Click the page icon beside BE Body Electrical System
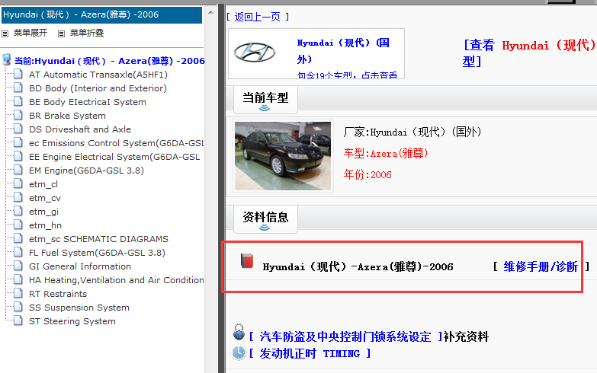The height and width of the screenshot is (373, 597). coord(18,101)
